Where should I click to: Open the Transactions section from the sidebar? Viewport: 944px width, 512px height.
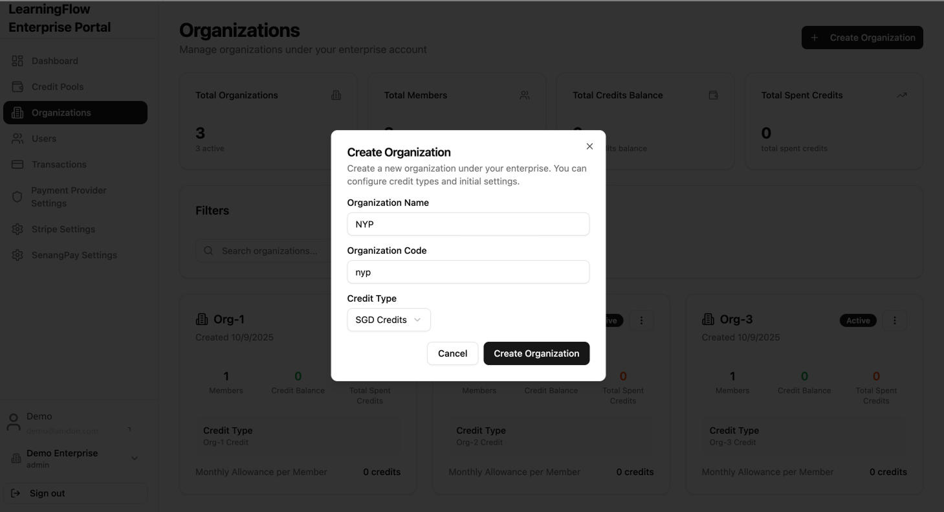61,164
